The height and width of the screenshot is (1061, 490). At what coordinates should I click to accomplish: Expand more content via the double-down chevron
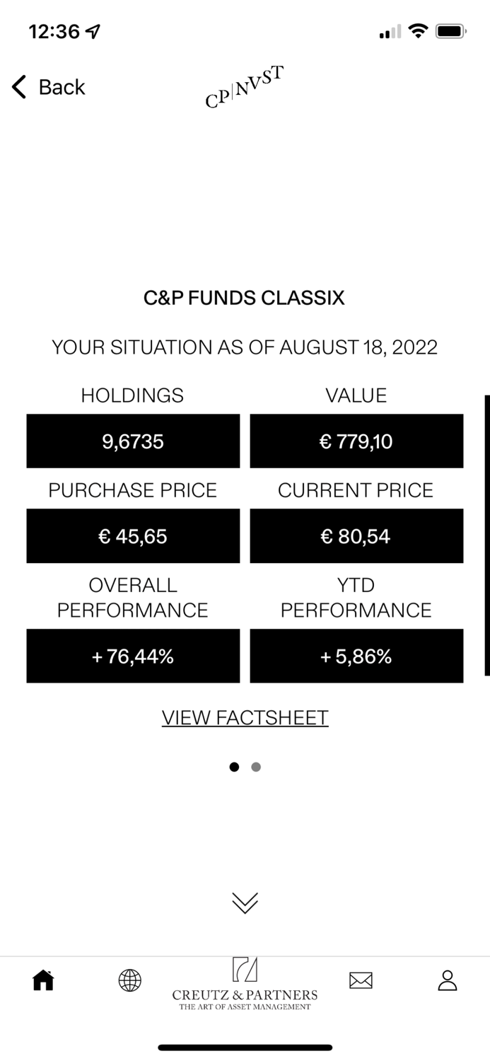(245, 902)
